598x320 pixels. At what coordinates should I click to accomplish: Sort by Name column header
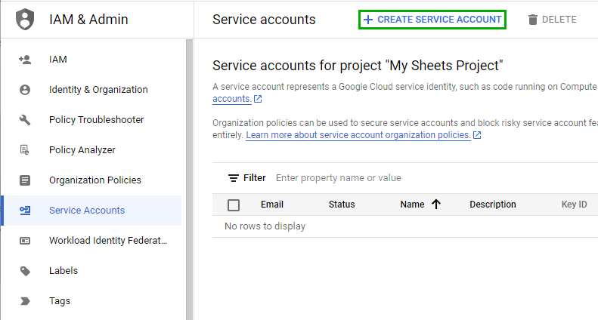click(412, 205)
